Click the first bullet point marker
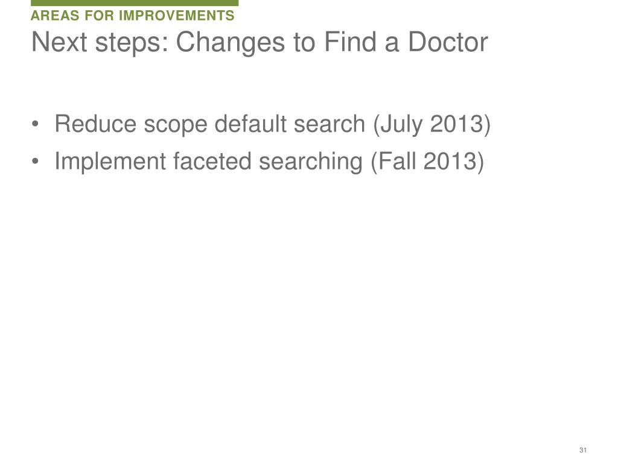 click(x=36, y=124)
